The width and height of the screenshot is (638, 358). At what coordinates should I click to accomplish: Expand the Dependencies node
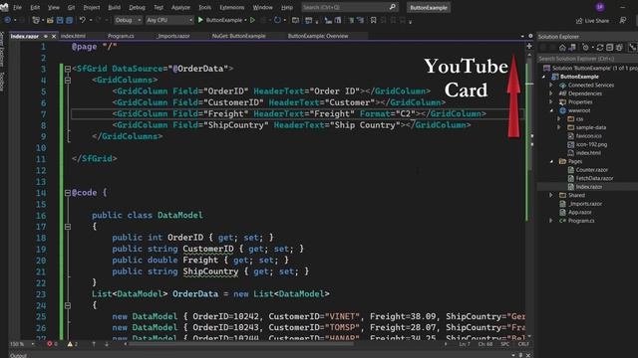551,93
